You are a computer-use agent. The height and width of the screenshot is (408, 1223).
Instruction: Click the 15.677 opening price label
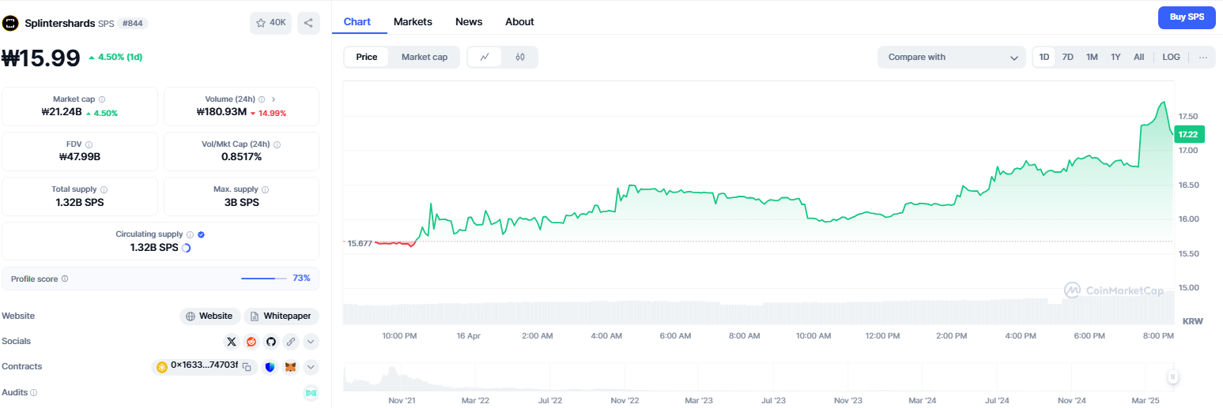click(x=360, y=243)
